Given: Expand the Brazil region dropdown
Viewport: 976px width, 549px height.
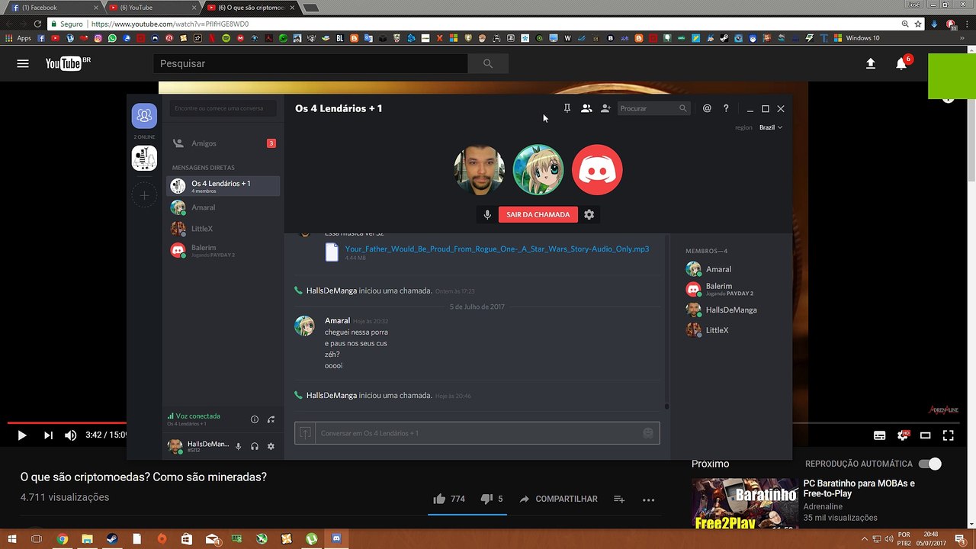Looking at the screenshot, I should coord(771,127).
